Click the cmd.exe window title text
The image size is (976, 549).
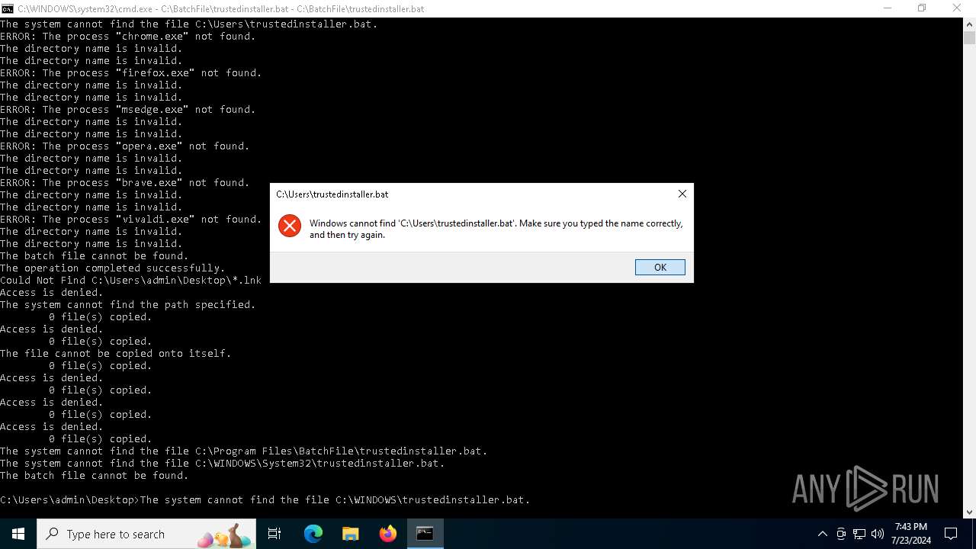click(x=221, y=8)
